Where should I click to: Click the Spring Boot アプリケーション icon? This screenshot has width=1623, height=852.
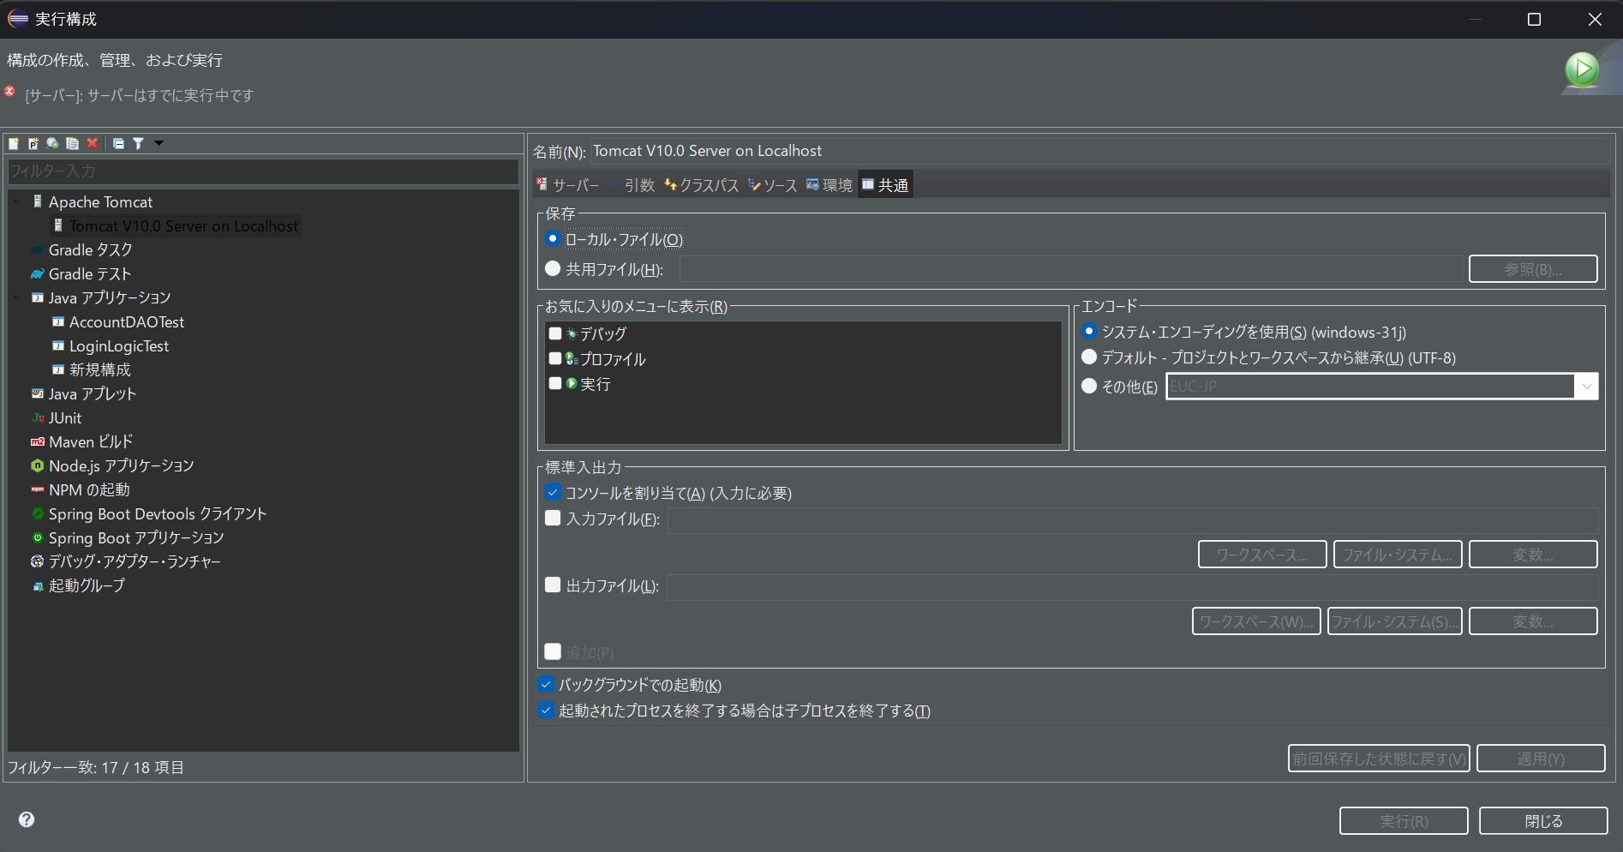click(38, 538)
